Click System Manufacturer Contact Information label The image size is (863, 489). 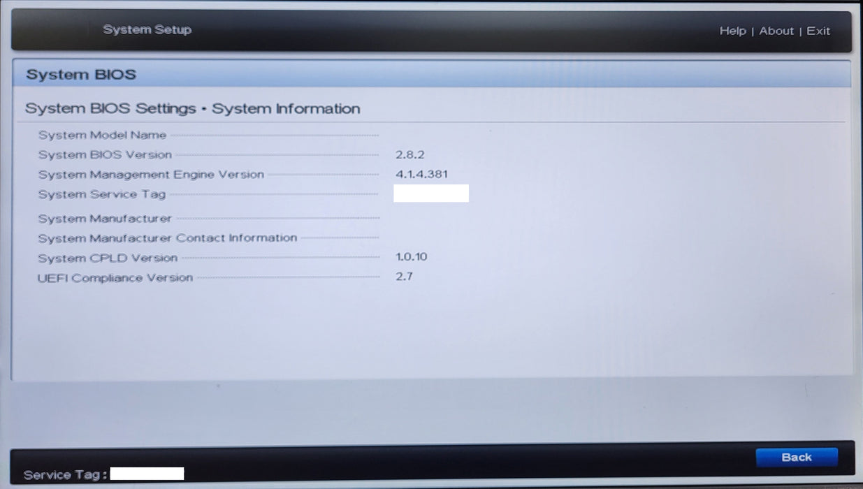pyautogui.click(x=168, y=238)
